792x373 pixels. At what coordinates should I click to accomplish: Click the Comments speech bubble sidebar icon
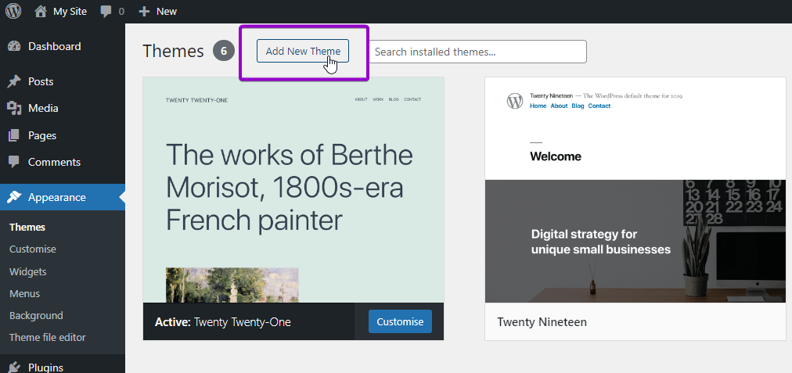coord(14,162)
